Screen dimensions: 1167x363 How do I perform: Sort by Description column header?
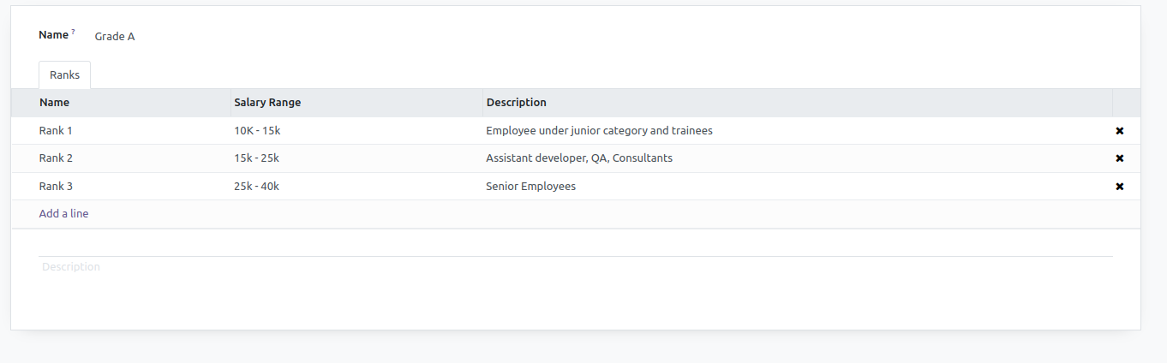click(516, 103)
